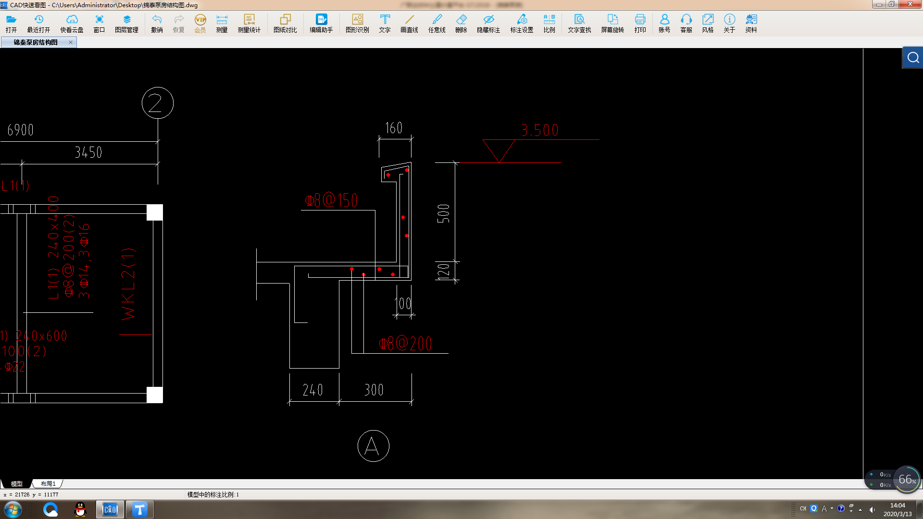
Task: Open Annotation Settings (标注设置)
Action: coord(522,23)
